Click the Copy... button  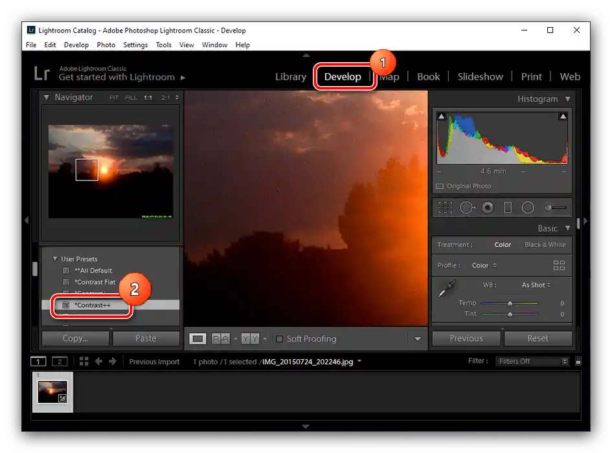click(x=75, y=338)
